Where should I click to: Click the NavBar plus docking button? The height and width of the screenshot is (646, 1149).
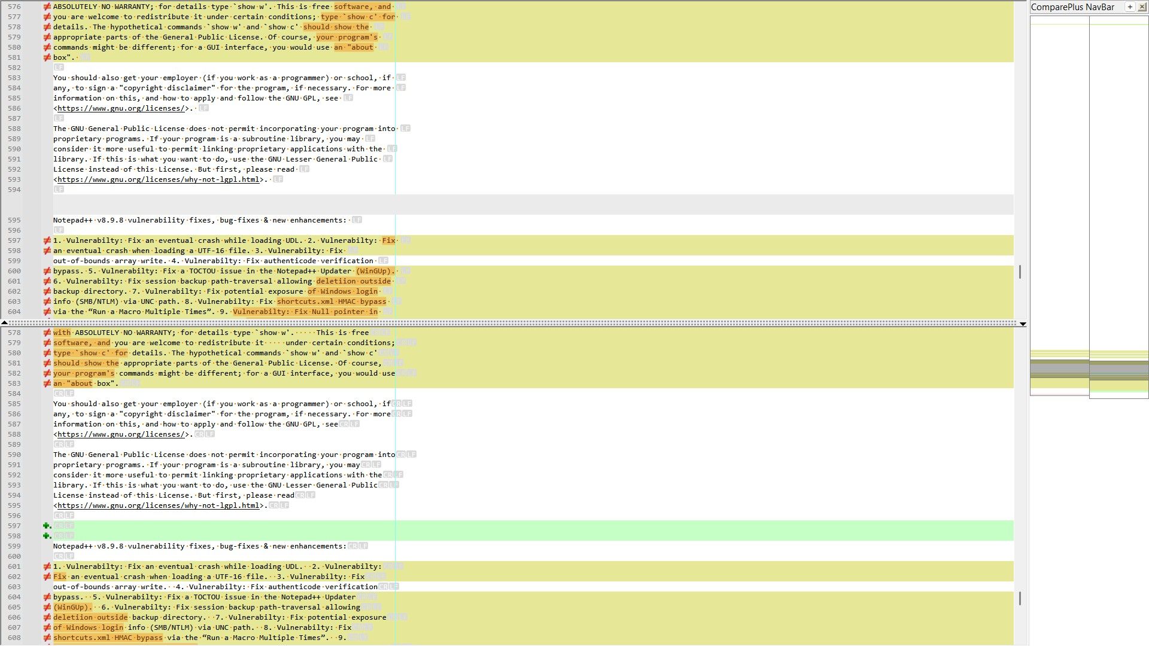[x=1130, y=7]
